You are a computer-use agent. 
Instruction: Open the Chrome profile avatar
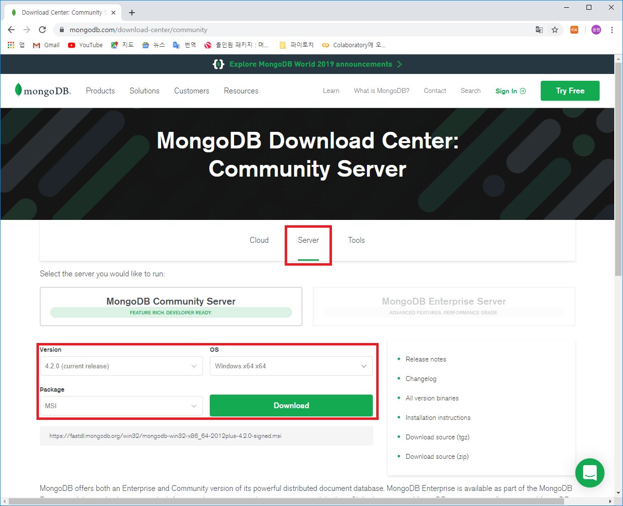[x=596, y=30]
